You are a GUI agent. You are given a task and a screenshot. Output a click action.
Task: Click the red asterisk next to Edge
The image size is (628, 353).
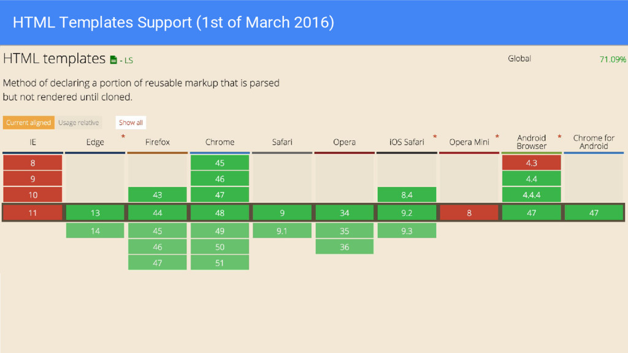(x=123, y=137)
